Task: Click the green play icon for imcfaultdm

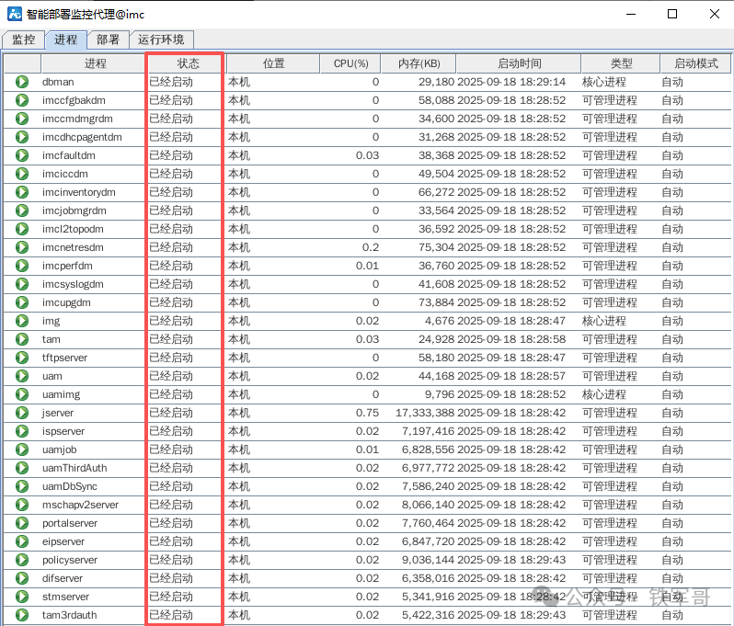Action: tap(22, 155)
